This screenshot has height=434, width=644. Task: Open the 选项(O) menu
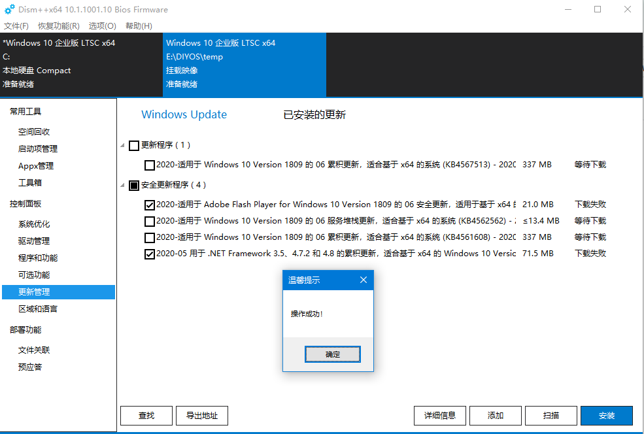pyautogui.click(x=102, y=26)
